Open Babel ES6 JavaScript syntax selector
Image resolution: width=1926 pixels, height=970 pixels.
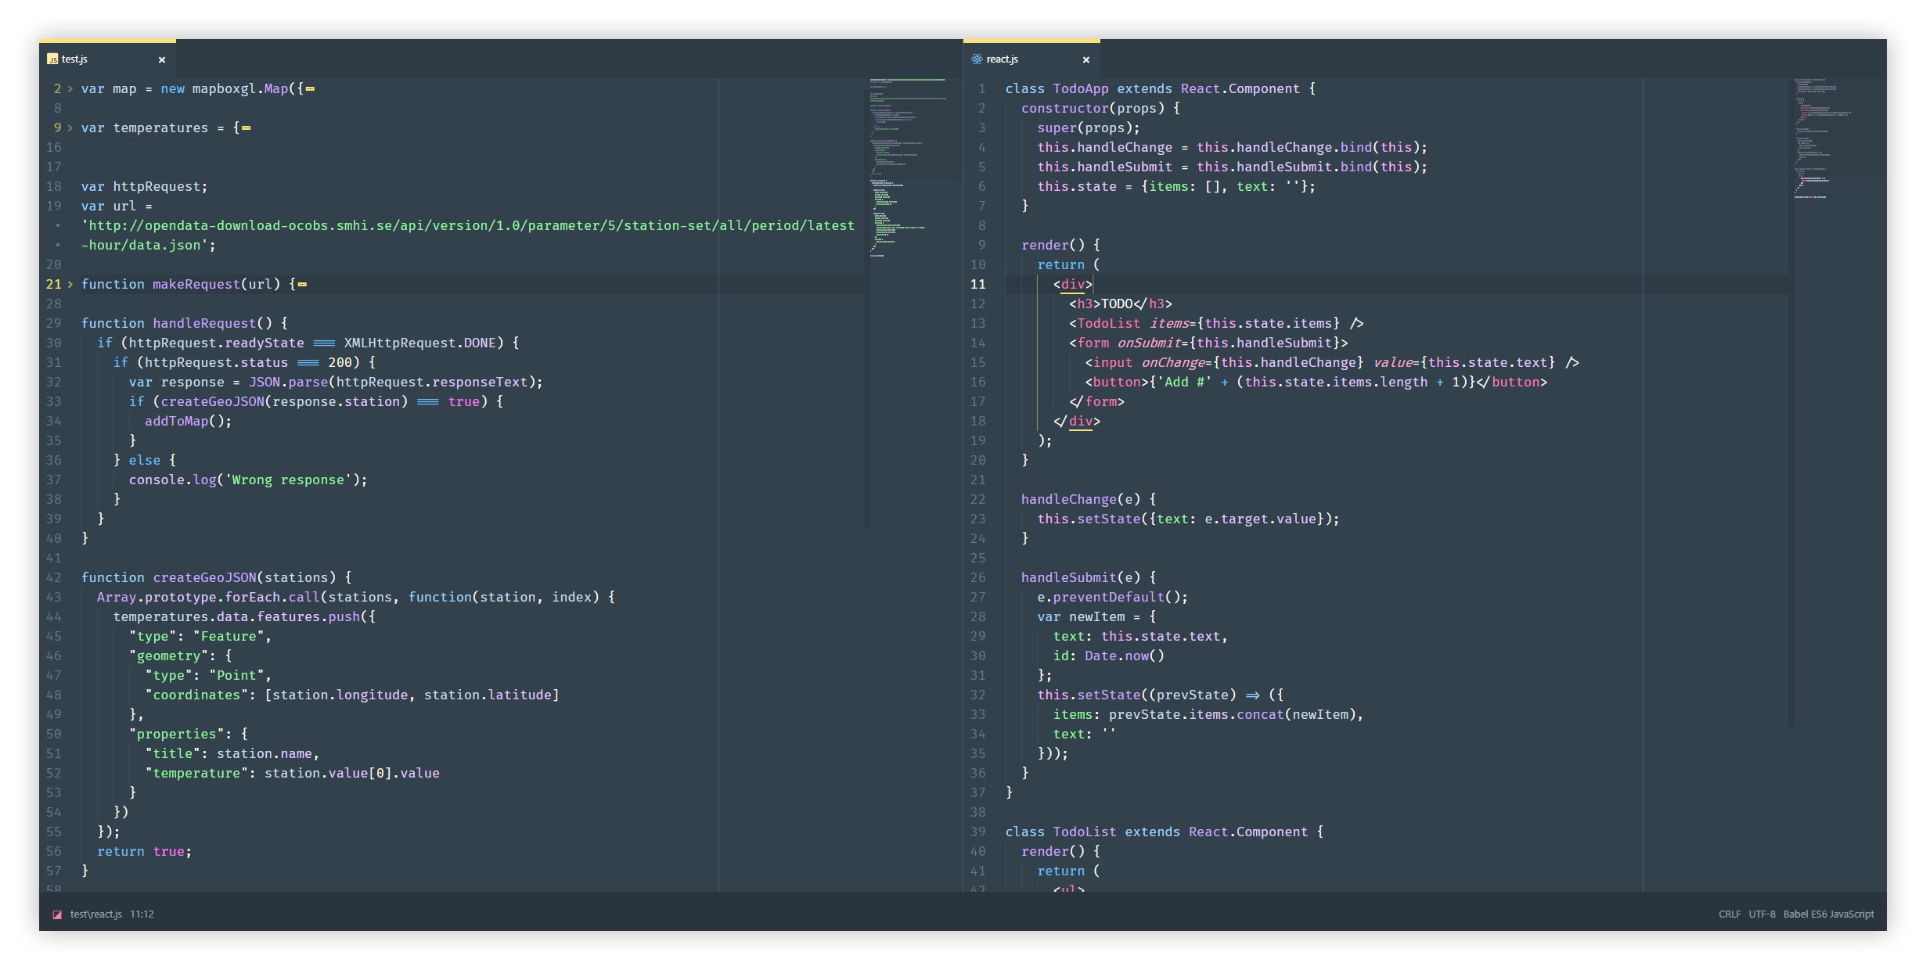coord(1829,914)
